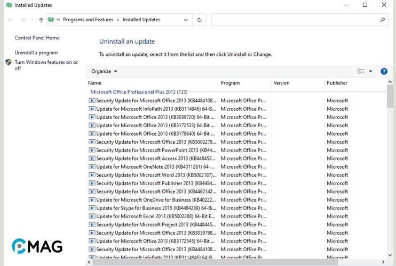Go up one level with Up arrow
Image resolution: width=396 pixels, height=266 pixels.
[41, 20]
